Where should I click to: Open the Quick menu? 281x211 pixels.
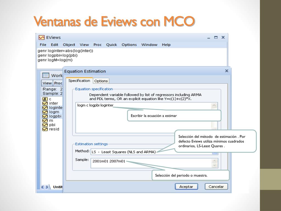pyautogui.click(x=111, y=45)
